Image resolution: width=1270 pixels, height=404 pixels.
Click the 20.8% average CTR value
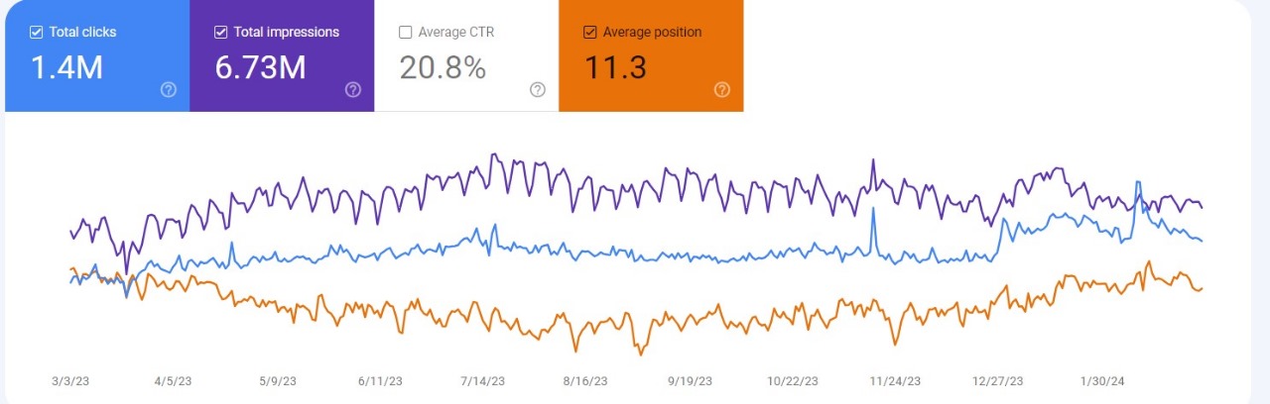pyautogui.click(x=442, y=67)
